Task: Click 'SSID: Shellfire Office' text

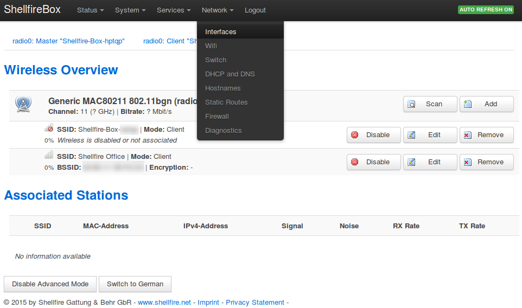Action: click(91, 156)
